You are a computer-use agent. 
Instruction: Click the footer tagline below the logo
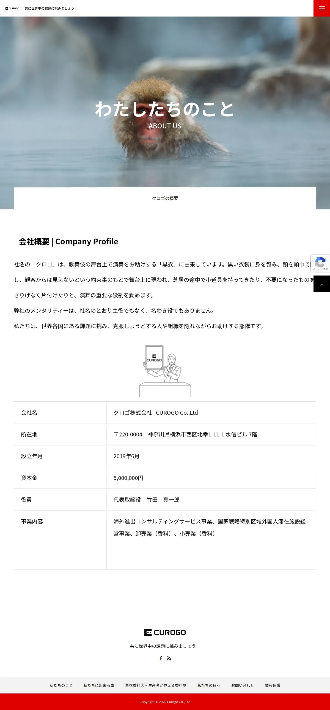(x=165, y=646)
